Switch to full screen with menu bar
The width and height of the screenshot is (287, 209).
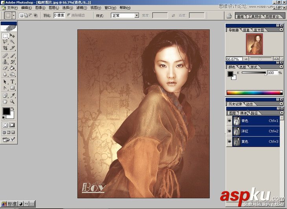pos(9,132)
